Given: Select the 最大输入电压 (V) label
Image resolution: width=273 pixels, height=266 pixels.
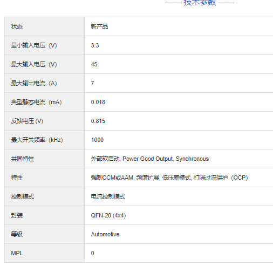Looking at the screenshot, I should [x=34, y=64].
